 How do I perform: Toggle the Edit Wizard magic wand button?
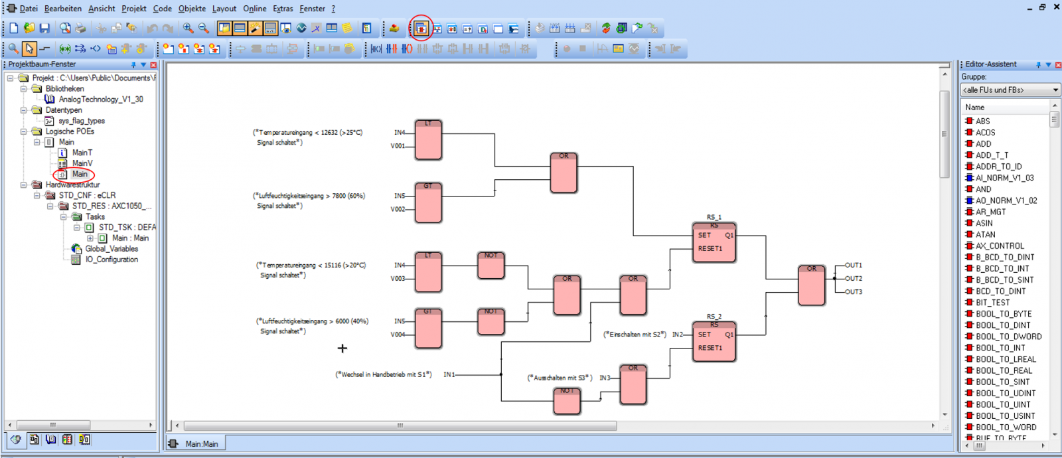click(255, 28)
